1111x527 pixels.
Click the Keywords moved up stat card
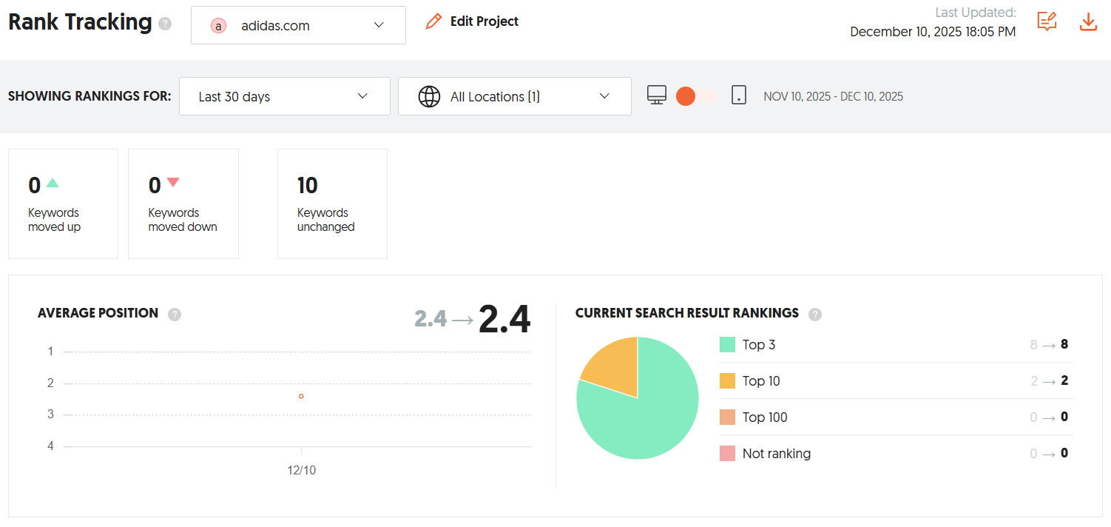coord(63,204)
